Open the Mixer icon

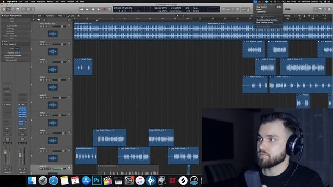tap(29, 9)
